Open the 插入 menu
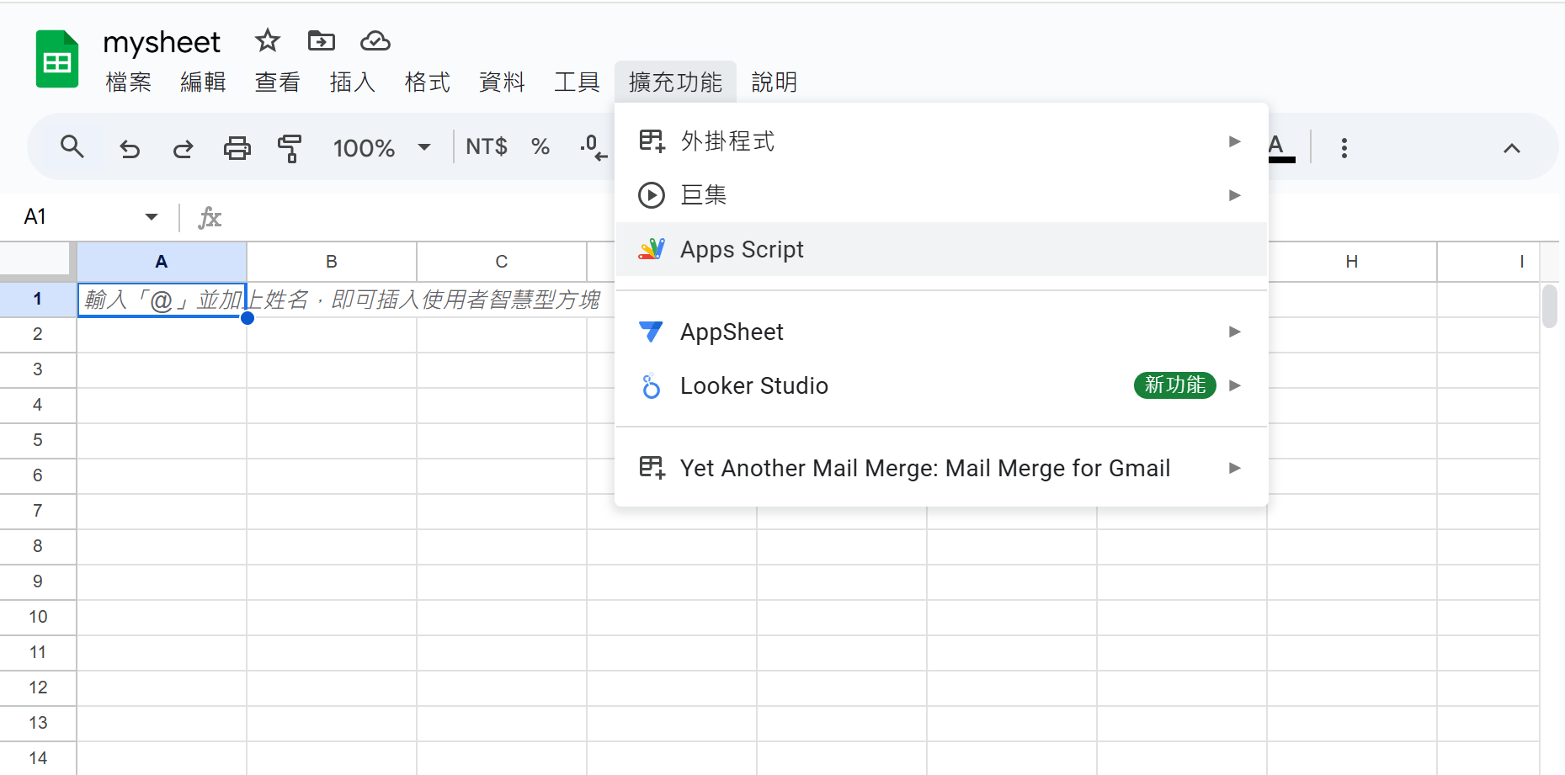The width and height of the screenshot is (1565, 775). 353,82
